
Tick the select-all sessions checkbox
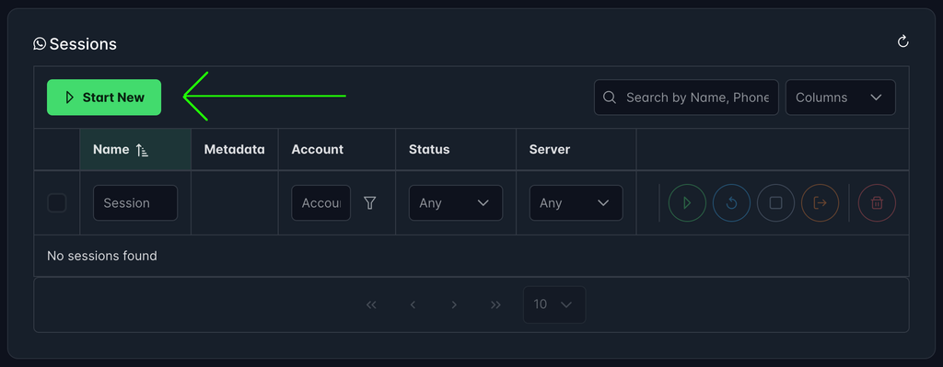57,203
